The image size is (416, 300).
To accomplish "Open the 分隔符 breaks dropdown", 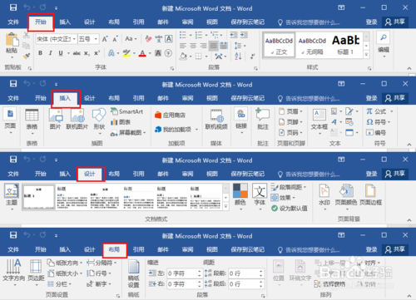I will pyautogui.click(x=102, y=263).
